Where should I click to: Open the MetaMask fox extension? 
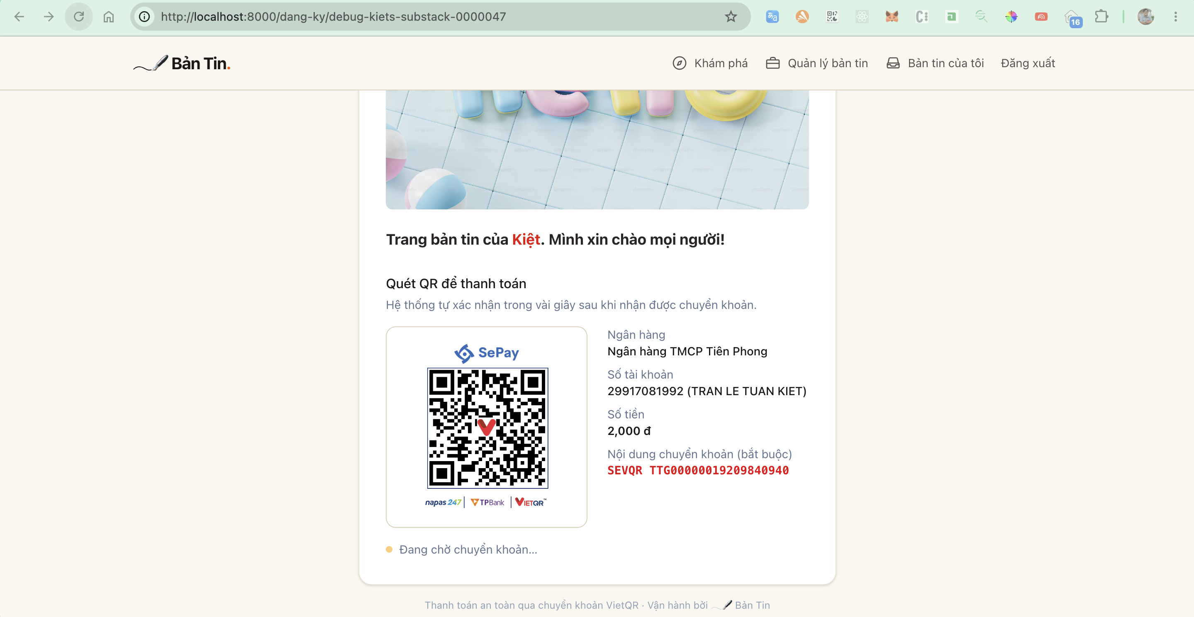click(x=892, y=17)
